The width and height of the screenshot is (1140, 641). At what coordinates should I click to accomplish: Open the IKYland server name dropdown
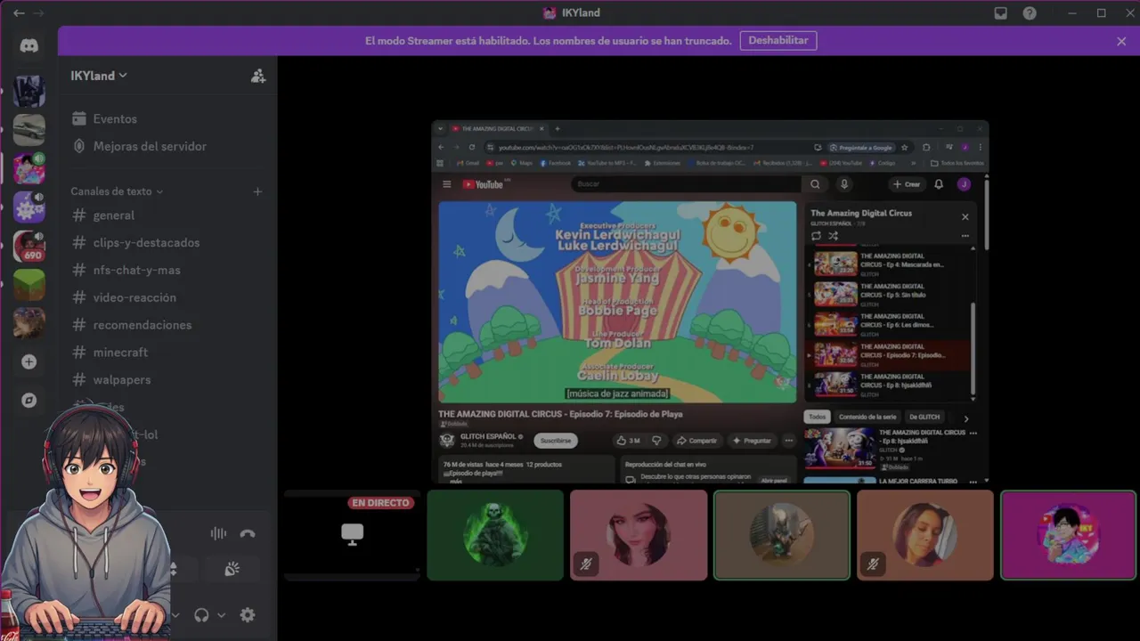pyautogui.click(x=99, y=76)
